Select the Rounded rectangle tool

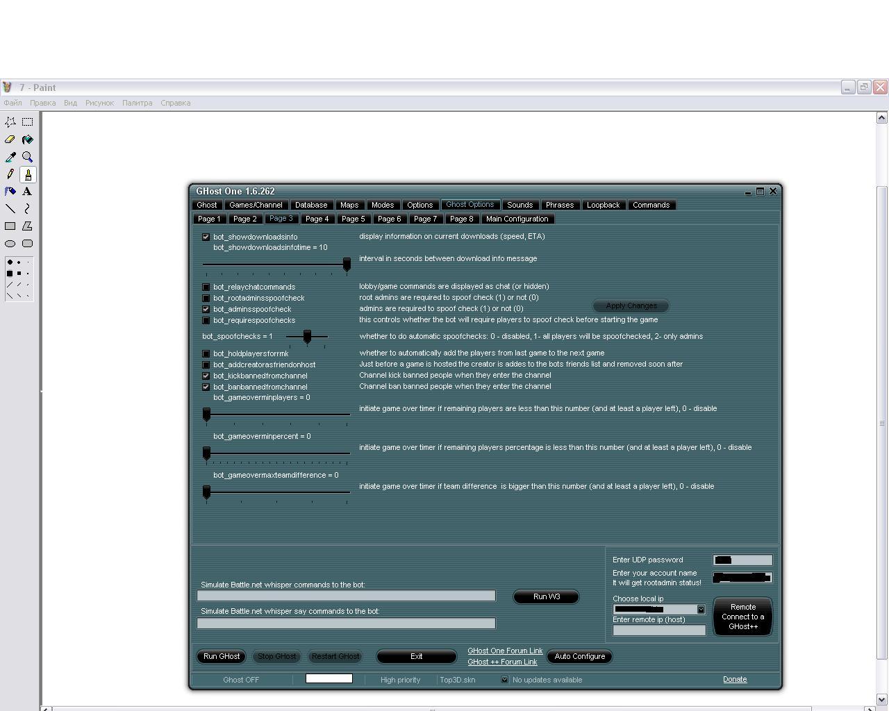click(x=28, y=244)
